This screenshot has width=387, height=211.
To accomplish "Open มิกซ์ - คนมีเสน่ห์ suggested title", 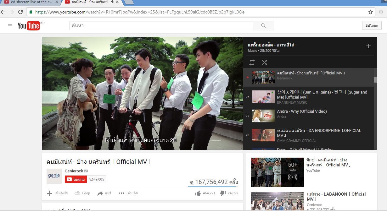I will [x=328, y=162].
